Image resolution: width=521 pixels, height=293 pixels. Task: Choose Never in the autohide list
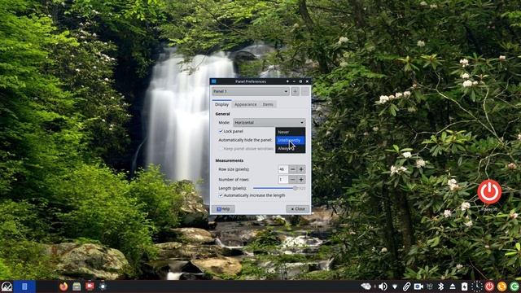coord(290,132)
